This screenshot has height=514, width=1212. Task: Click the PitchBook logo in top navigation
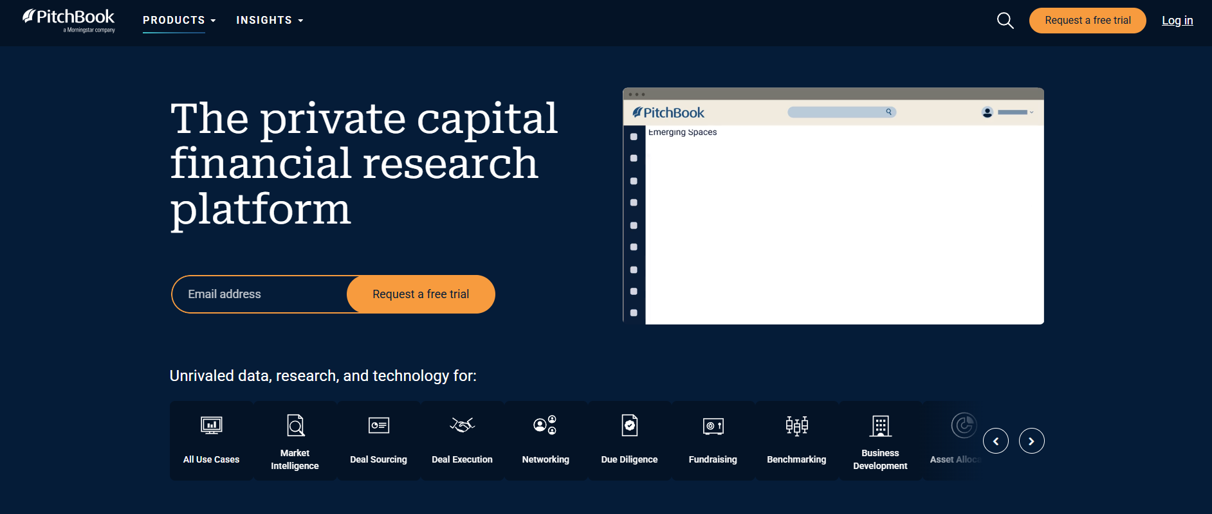pyautogui.click(x=69, y=21)
